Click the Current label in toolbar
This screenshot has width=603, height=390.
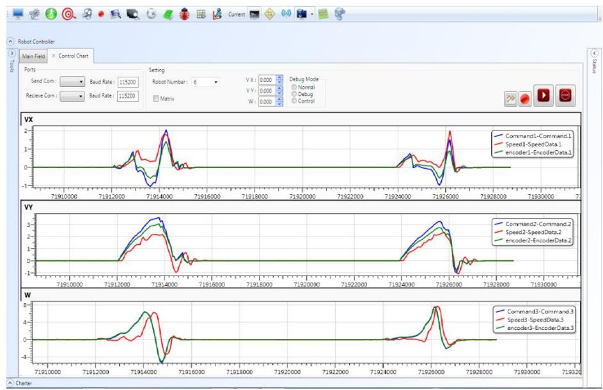[237, 14]
